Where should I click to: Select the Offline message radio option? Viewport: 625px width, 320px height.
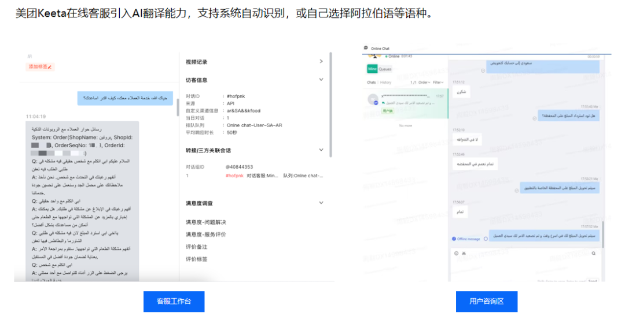[454, 239]
